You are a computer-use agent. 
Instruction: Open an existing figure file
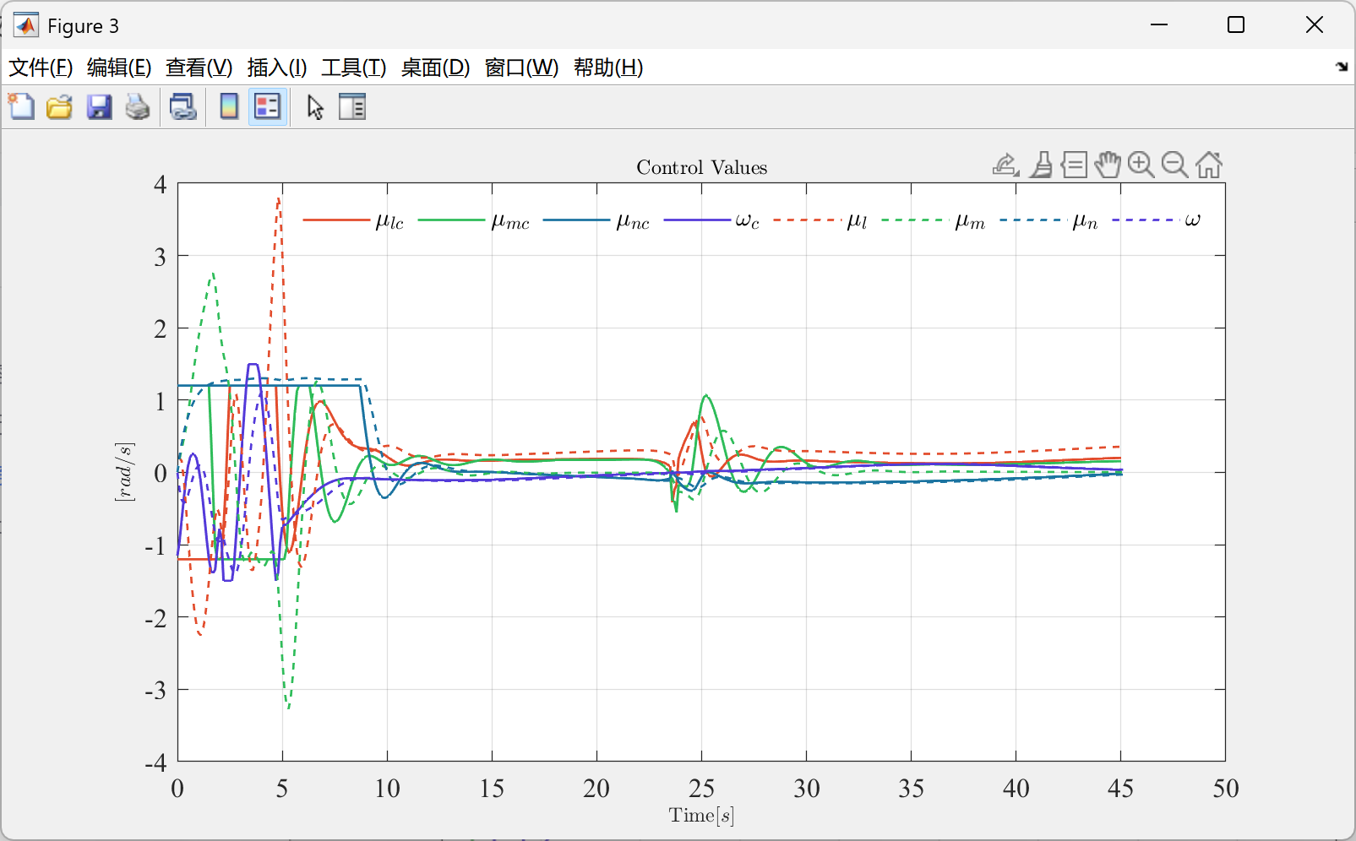[58, 106]
